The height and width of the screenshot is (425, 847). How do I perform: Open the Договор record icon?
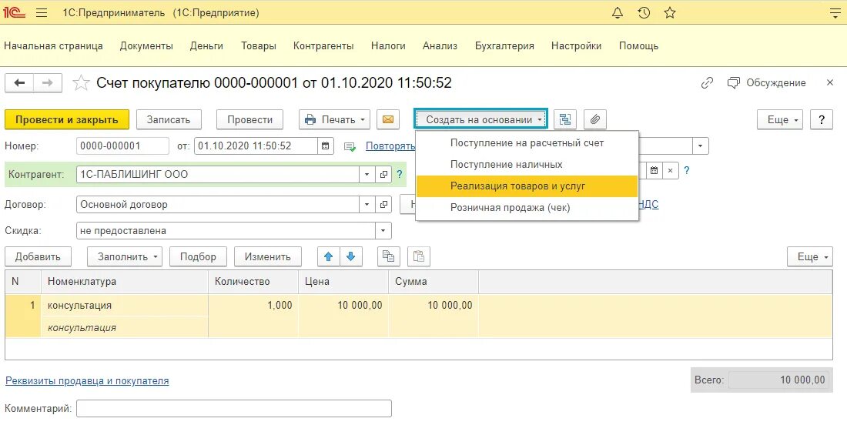pos(383,205)
